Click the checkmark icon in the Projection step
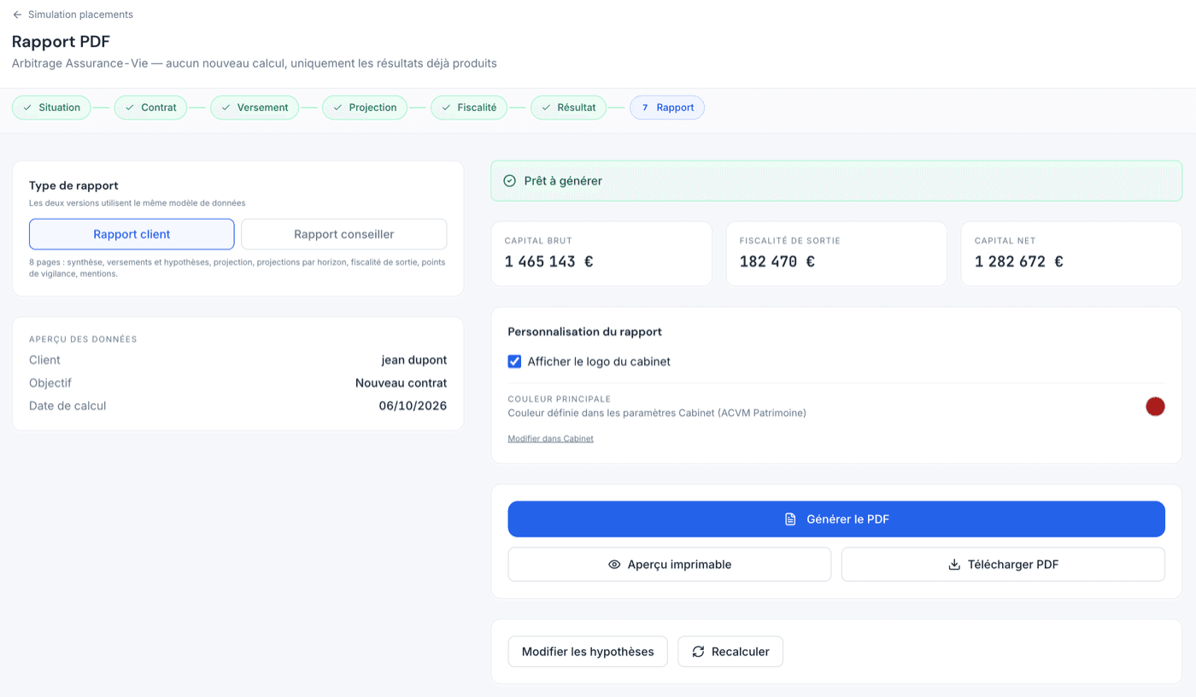This screenshot has height=697, width=1196. (337, 108)
